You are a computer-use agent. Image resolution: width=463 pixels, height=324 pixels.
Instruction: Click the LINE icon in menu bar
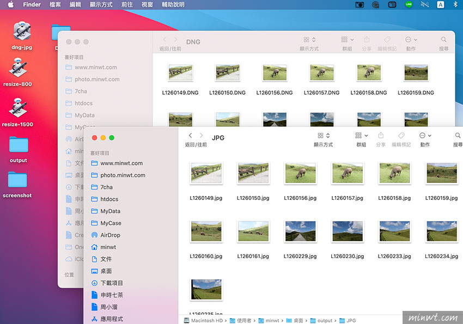[x=409, y=4]
